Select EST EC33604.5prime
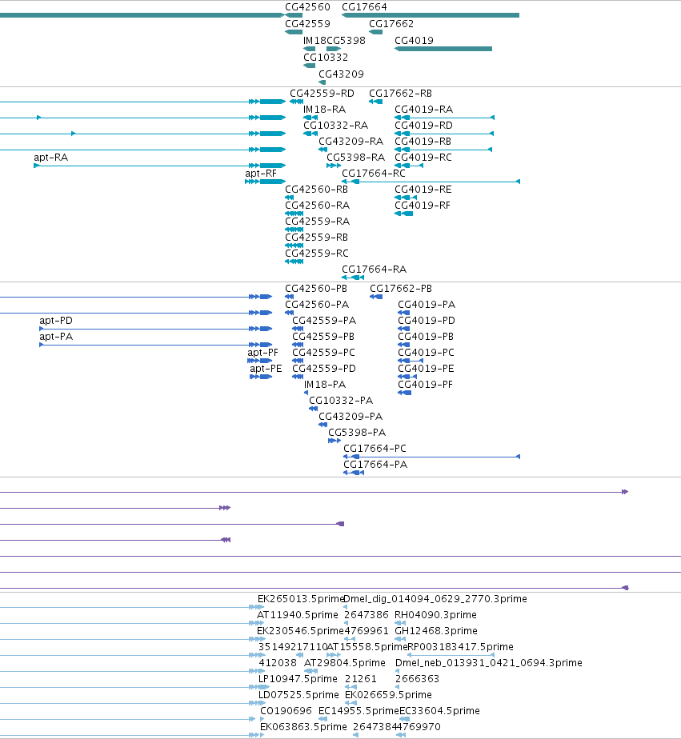Screen dimensions: 681x739 point(439,712)
